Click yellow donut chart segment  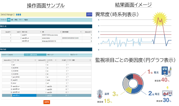point(129,90)
